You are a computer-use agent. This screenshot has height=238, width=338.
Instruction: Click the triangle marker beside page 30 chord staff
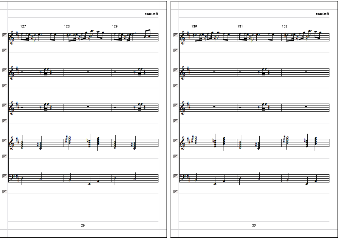coord(176,141)
